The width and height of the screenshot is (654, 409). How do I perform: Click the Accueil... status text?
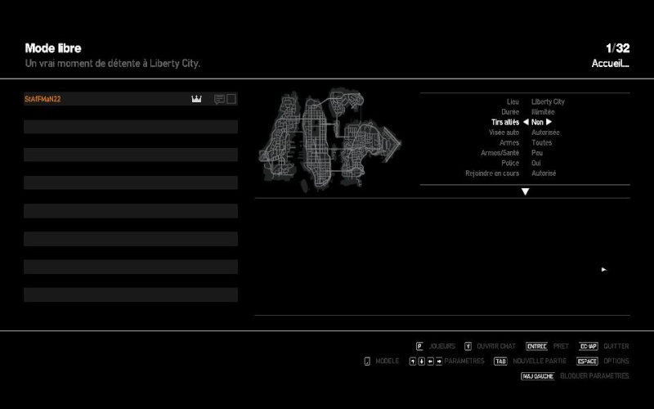click(610, 64)
